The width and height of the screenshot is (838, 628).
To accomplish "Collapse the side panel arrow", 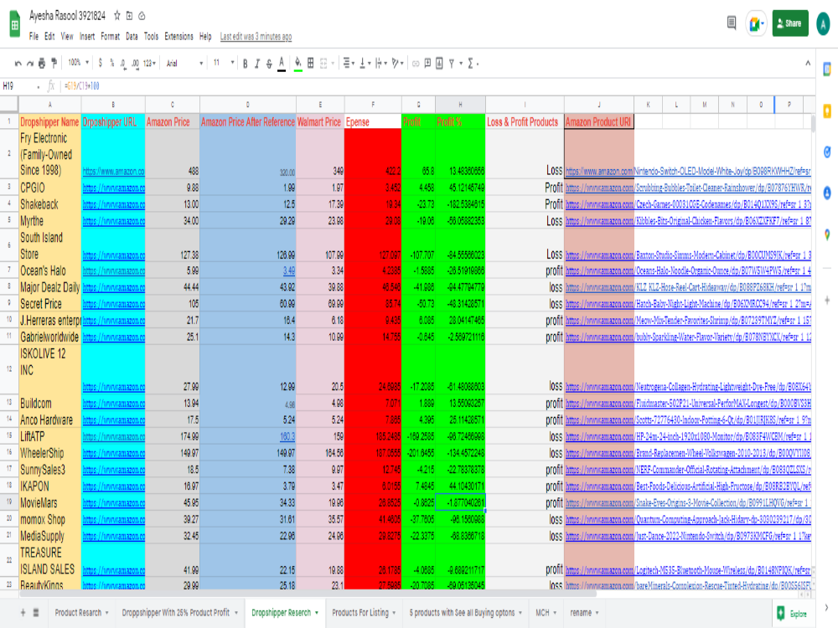I will [827, 607].
